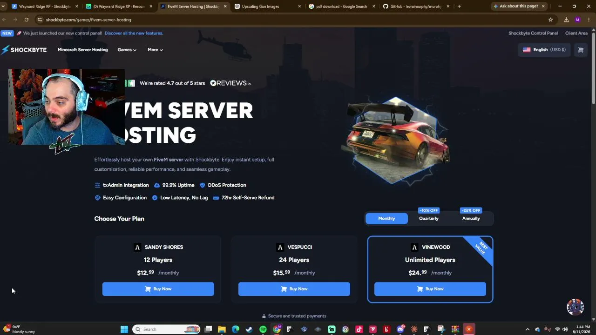Open a new browser tab

coord(459,7)
